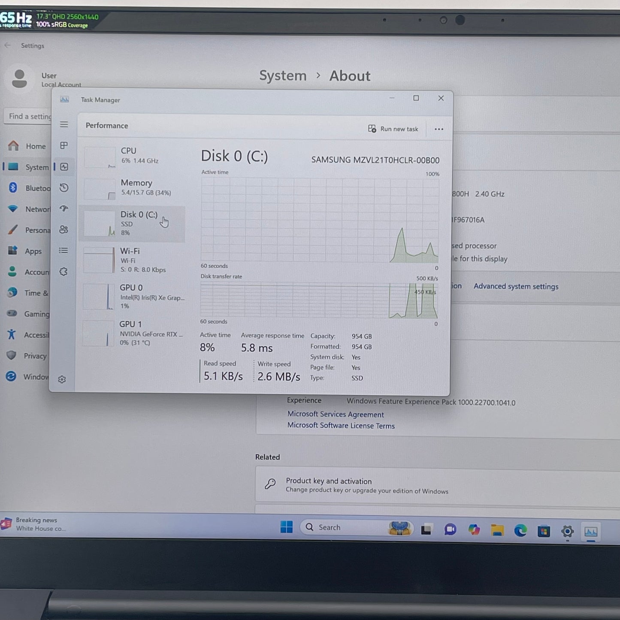Open Advanced system settings link
Image resolution: width=620 pixels, height=620 pixels.
click(516, 286)
